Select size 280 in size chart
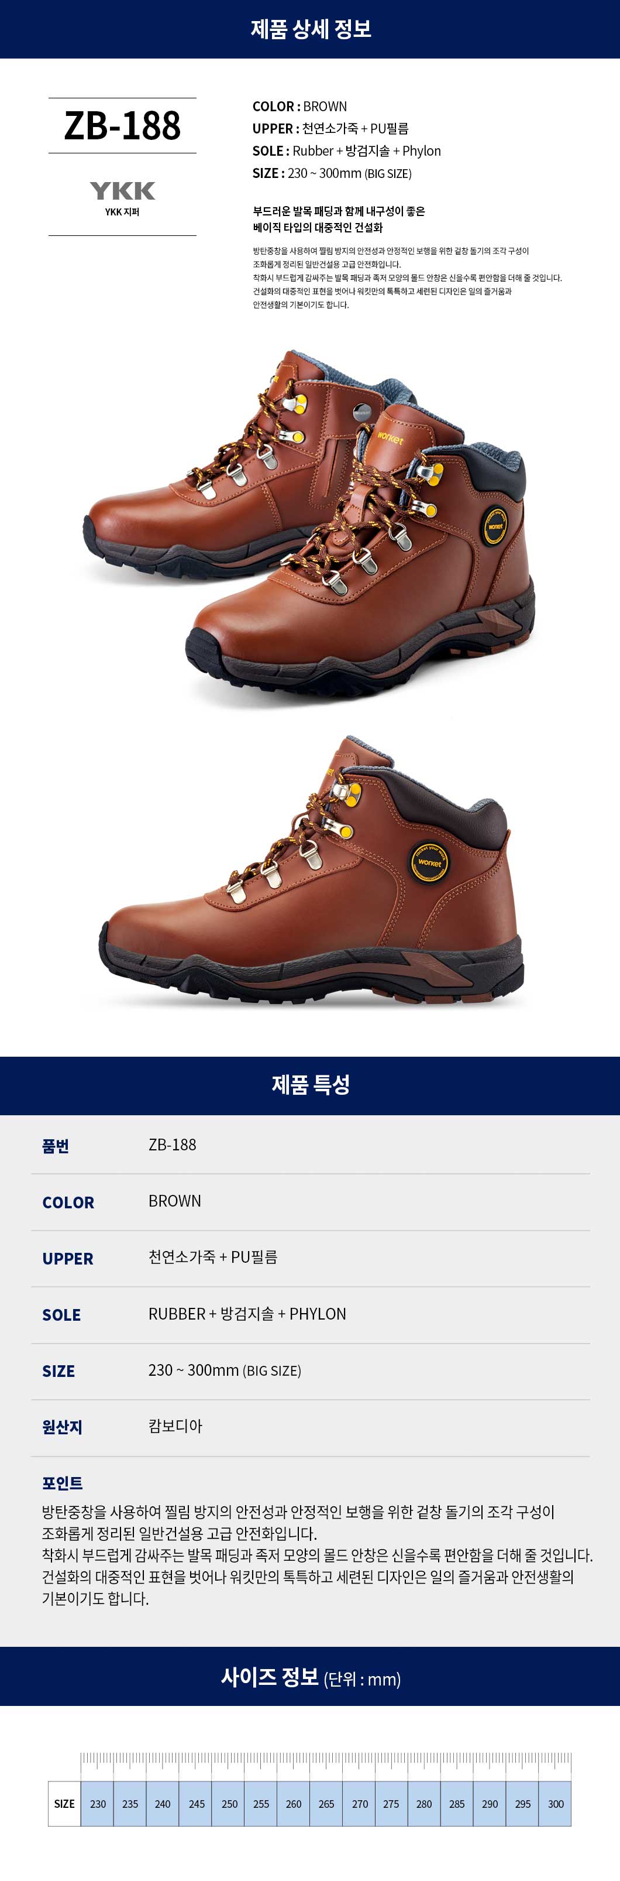The width and height of the screenshot is (620, 1881). (x=424, y=1804)
